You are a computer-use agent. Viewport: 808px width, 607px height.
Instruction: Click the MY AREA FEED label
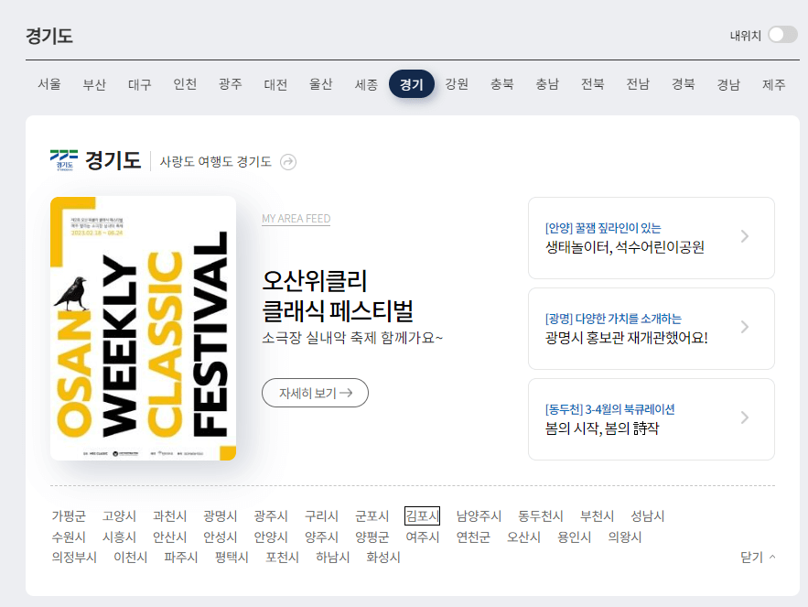(x=296, y=219)
